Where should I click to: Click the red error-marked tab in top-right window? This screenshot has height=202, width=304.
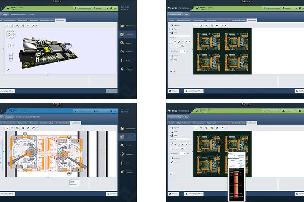coord(224,20)
